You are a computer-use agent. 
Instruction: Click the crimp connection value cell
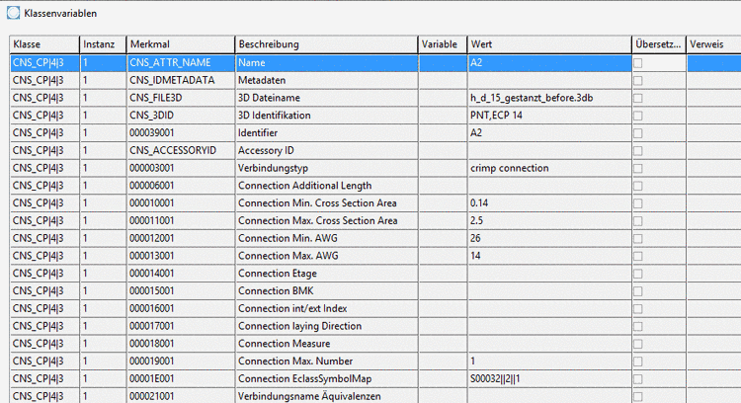[549, 168]
